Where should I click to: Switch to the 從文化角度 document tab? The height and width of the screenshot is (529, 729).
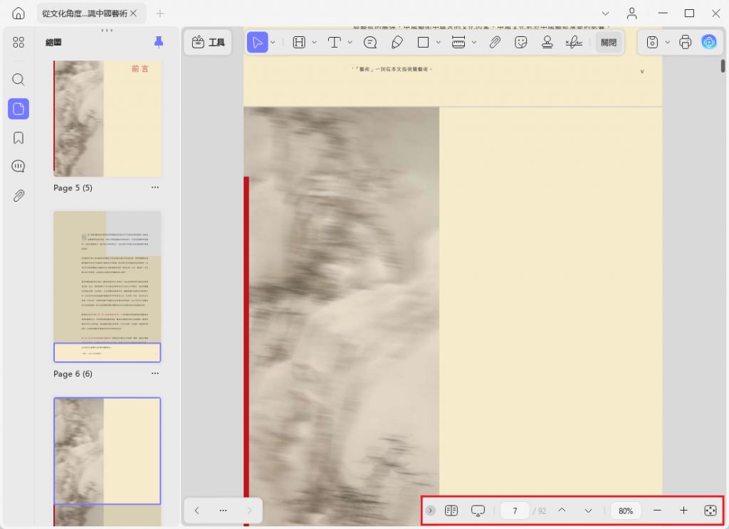pyautogui.click(x=85, y=14)
